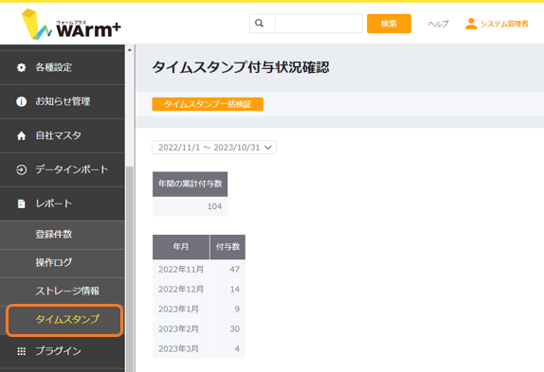Click the 2023年2月 row cell
544x372 pixels.
181,329
